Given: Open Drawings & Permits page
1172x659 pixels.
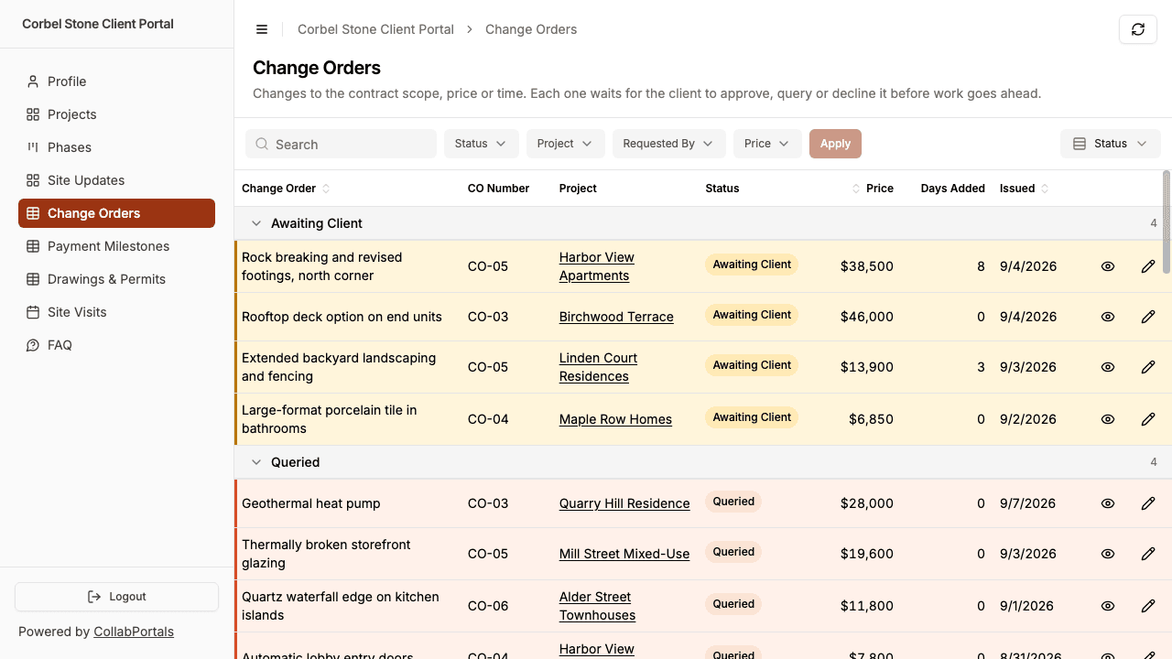Looking at the screenshot, I should point(117,279).
